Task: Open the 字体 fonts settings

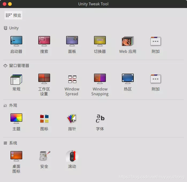Action: pyautogui.click(x=100, y=122)
